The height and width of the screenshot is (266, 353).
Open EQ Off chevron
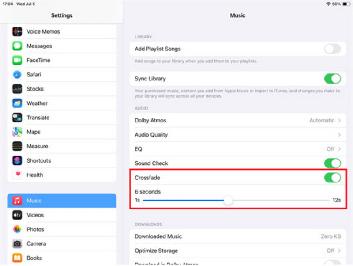[339, 149]
